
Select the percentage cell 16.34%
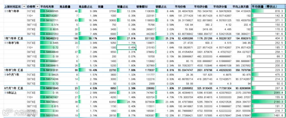(x=88, y=20)
